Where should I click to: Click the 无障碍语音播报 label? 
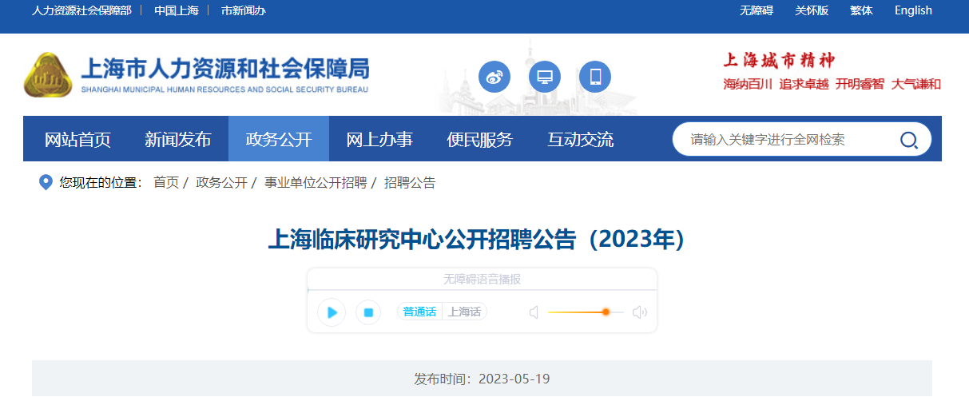click(482, 279)
